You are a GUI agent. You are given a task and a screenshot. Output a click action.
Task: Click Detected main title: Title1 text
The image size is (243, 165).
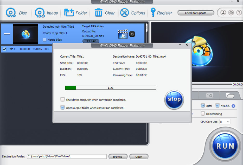(x=59, y=27)
